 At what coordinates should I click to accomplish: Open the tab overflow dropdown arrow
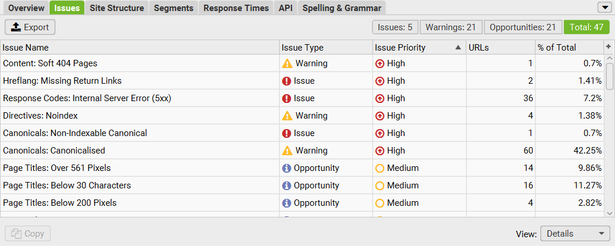tap(602, 8)
